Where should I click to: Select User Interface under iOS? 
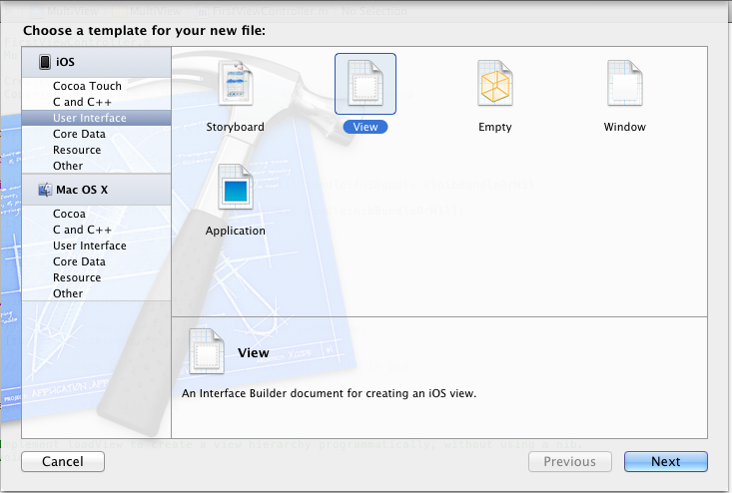click(89, 118)
